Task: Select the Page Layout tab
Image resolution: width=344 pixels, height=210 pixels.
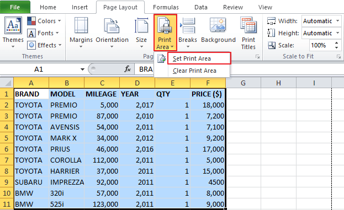Action: coord(120,7)
